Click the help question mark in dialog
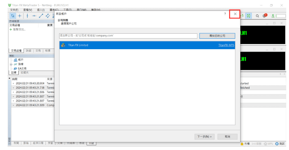The height and width of the screenshot is (150, 289). pyautogui.click(x=225, y=14)
